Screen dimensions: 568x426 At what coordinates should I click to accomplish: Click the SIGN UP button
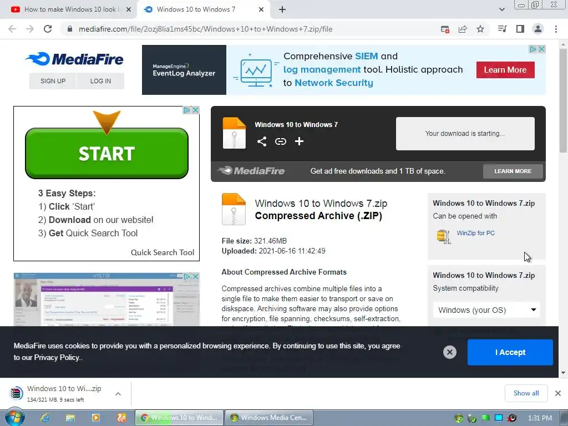coord(53,81)
